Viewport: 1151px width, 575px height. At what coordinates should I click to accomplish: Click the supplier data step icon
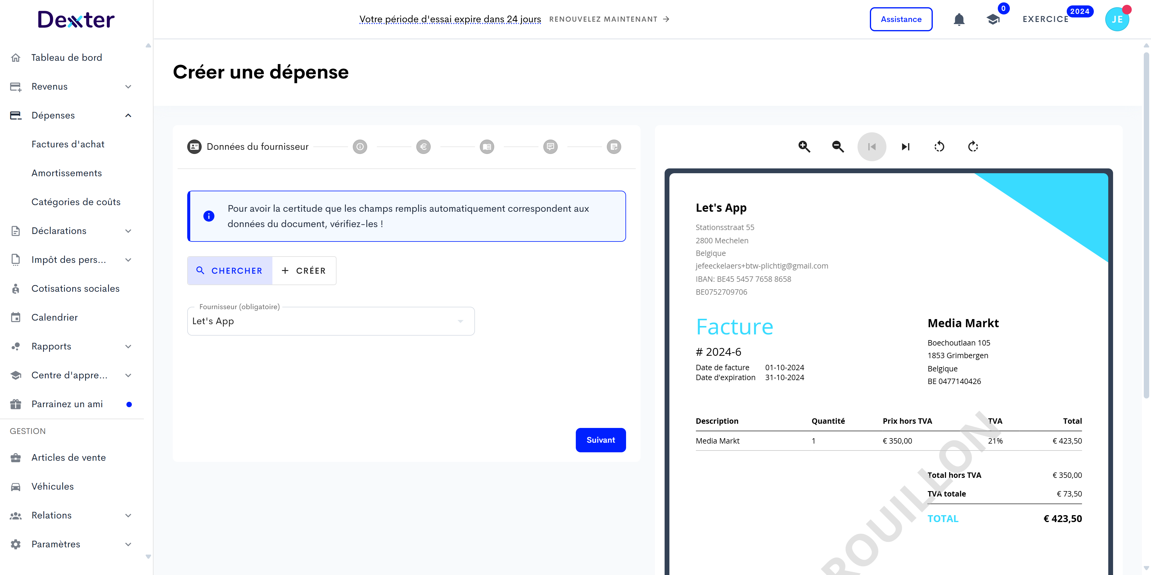coord(194,146)
